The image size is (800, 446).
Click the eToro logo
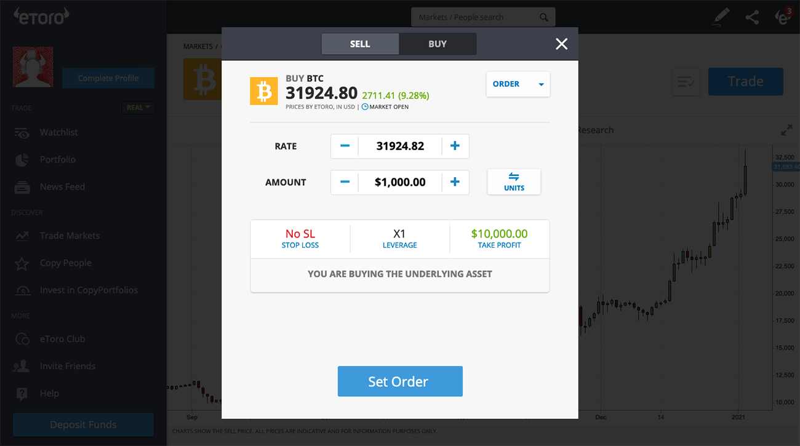tap(41, 17)
